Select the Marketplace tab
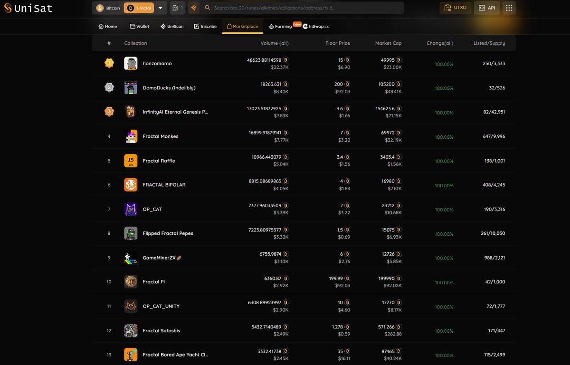570x365 pixels. pos(242,26)
